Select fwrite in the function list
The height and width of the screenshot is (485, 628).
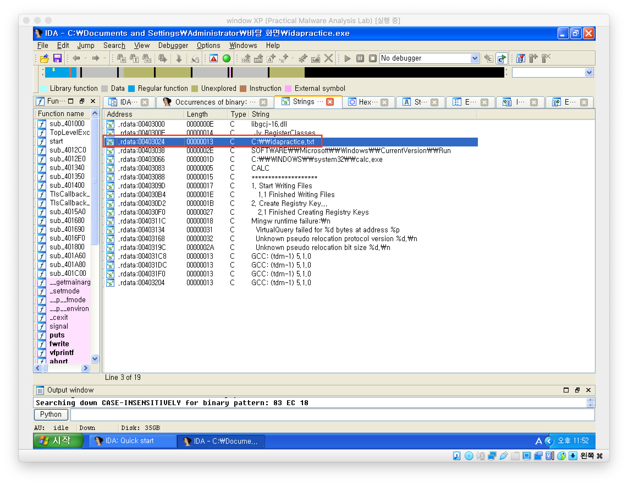pyautogui.click(x=59, y=344)
